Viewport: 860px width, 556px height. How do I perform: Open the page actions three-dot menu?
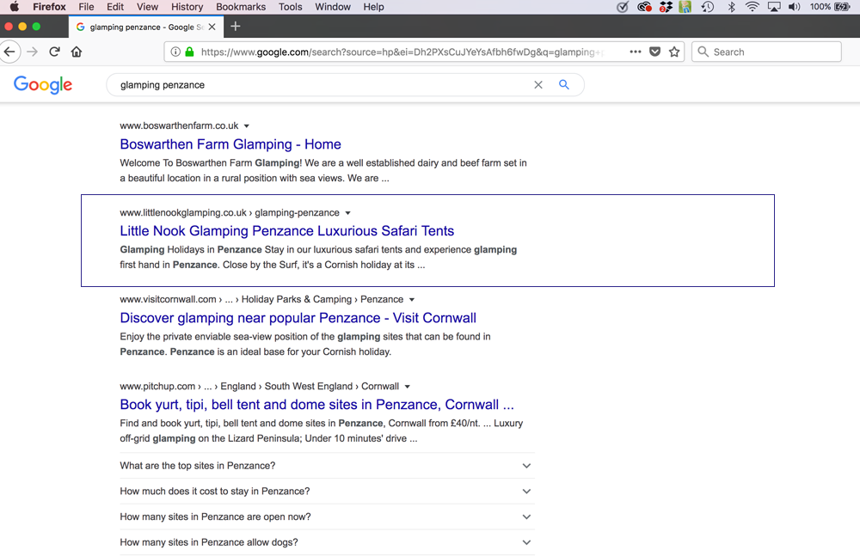[636, 52]
